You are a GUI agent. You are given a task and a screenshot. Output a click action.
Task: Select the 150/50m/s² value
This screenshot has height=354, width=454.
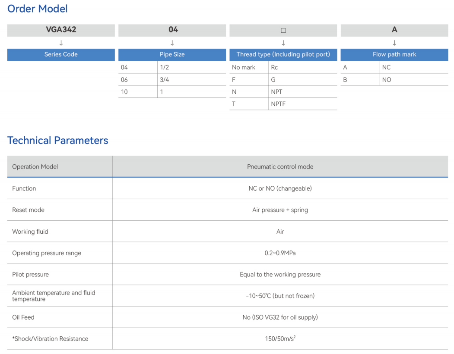(x=280, y=338)
